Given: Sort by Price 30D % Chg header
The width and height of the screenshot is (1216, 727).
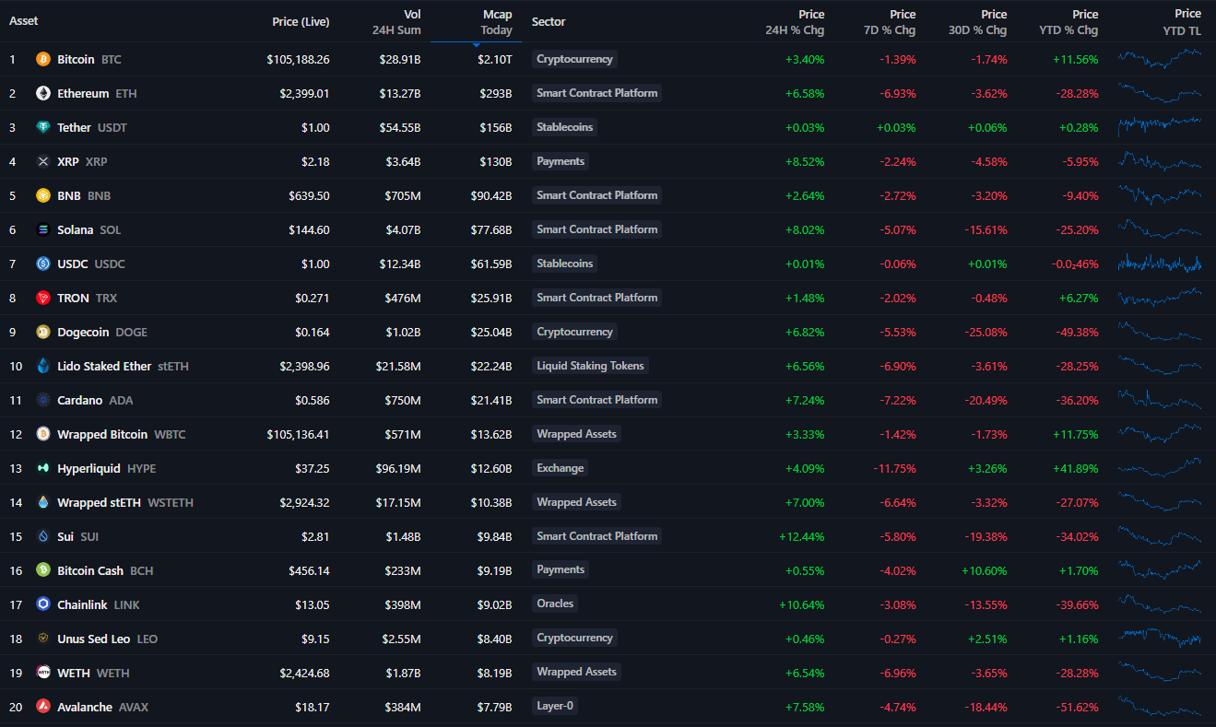Looking at the screenshot, I should tap(976, 22).
